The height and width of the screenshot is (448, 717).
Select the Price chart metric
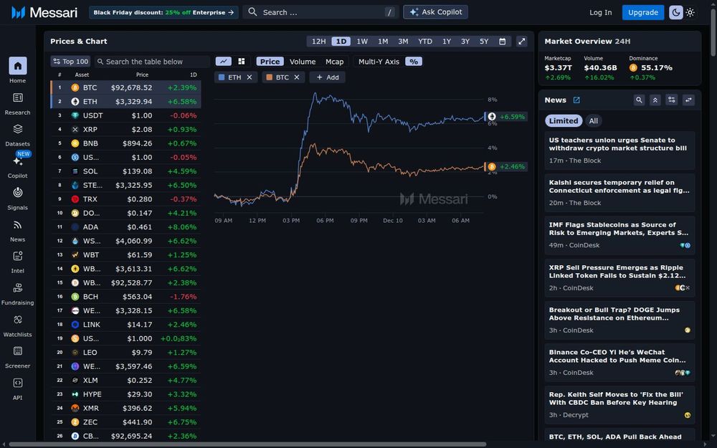[270, 61]
